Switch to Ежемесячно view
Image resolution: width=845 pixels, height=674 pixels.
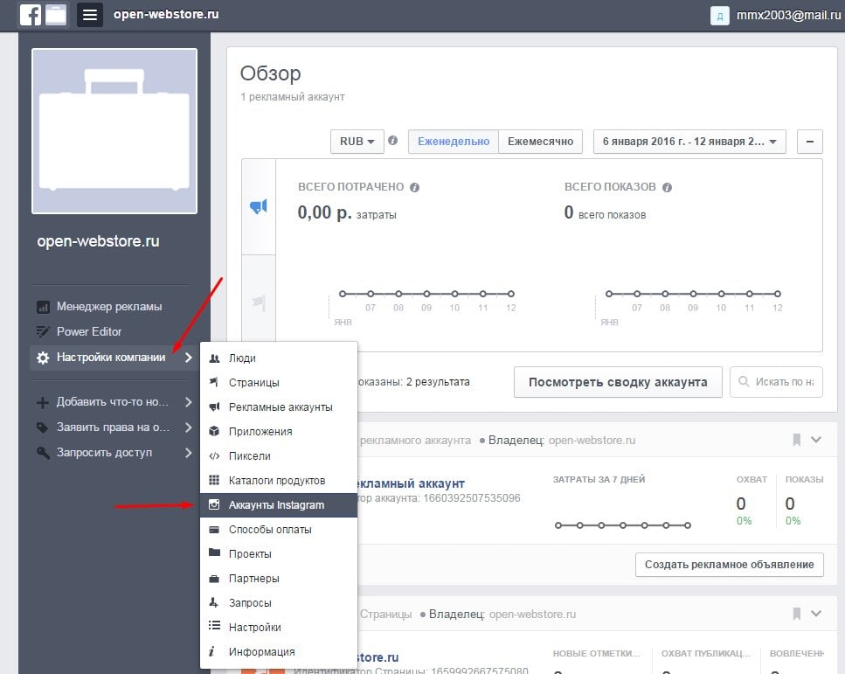[541, 142]
